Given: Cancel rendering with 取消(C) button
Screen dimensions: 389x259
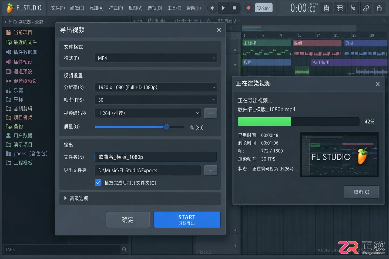Looking at the screenshot, I should click(x=361, y=192).
